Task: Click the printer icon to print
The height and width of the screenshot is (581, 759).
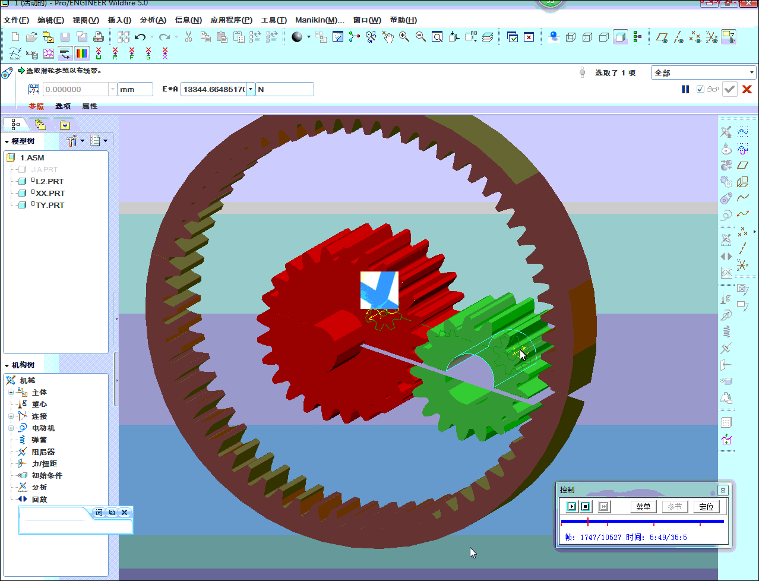Action: 99,37
